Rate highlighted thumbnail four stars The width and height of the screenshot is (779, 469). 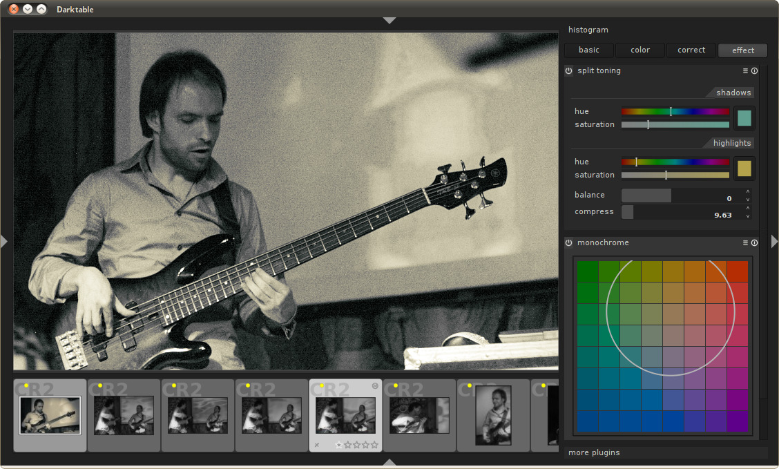(x=365, y=445)
